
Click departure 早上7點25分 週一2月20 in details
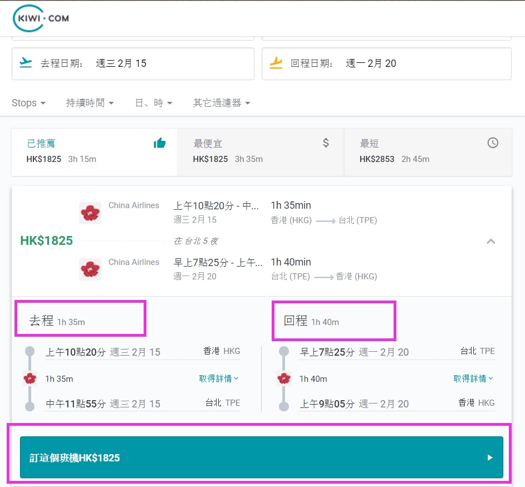[354, 352]
